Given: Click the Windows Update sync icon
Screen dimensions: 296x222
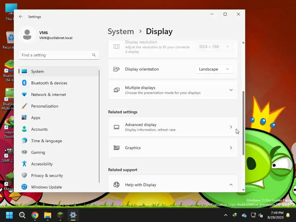Looking at the screenshot, I should coord(24,187).
